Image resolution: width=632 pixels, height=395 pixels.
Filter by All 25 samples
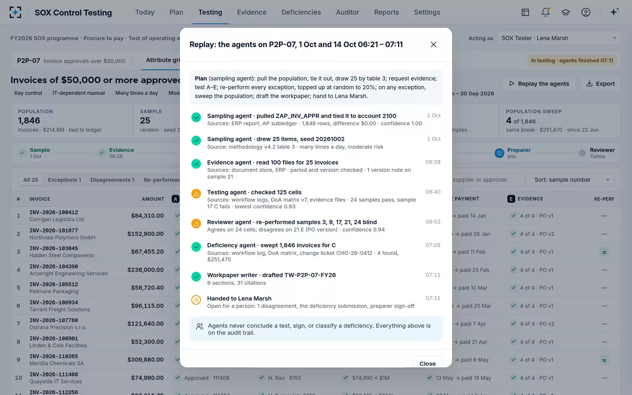[31, 180]
